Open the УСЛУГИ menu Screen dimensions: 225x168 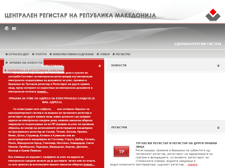pyautogui.click(x=41, y=54)
